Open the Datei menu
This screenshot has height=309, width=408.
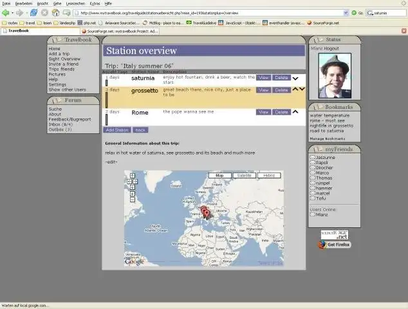6,4
